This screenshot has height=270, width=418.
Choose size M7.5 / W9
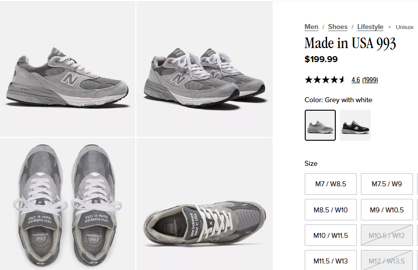pos(387,184)
